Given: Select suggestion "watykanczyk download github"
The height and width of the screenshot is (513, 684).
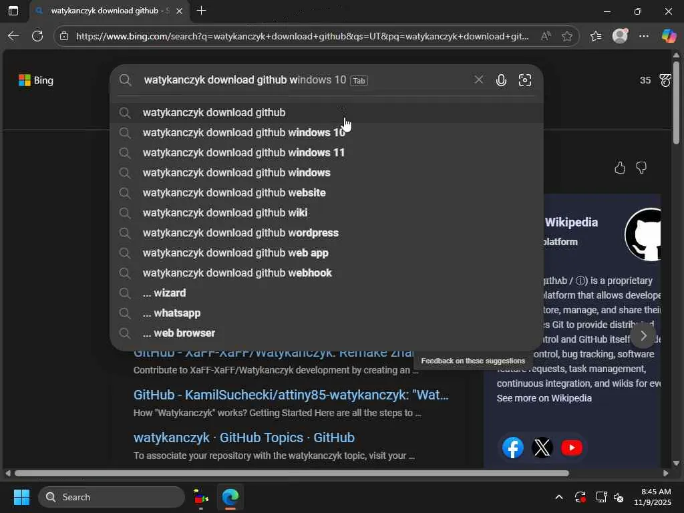Looking at the screenshot, I should 327,112.
